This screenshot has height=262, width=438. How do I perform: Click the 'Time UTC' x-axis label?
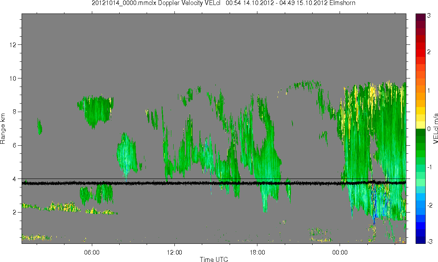(x=214, y=259)
